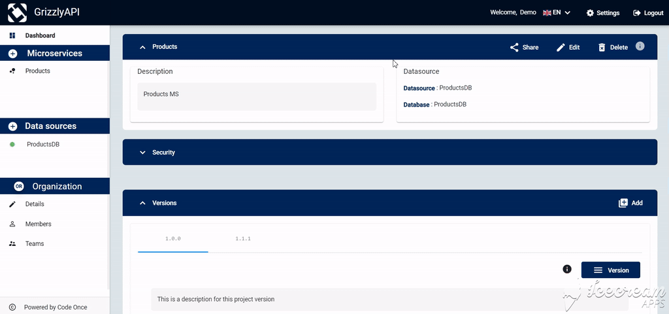
Task: Open Settings from the top bar
Action: coord(603,13)
